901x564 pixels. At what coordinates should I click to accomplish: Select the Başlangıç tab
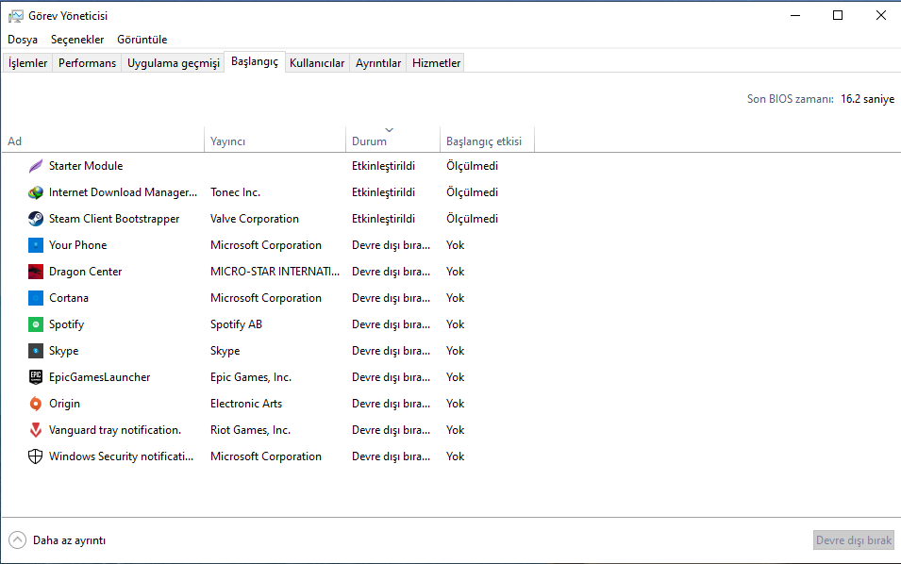[255, 61]
